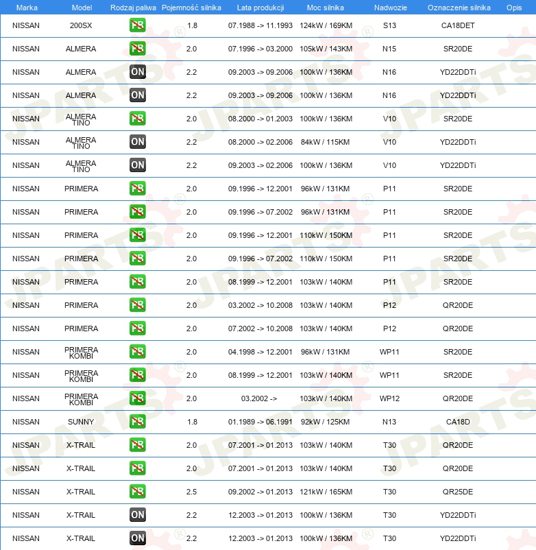Select the 2.5 engine capacity cell
The height and width of the screenshot is (550, 536).
pos(191,492)
